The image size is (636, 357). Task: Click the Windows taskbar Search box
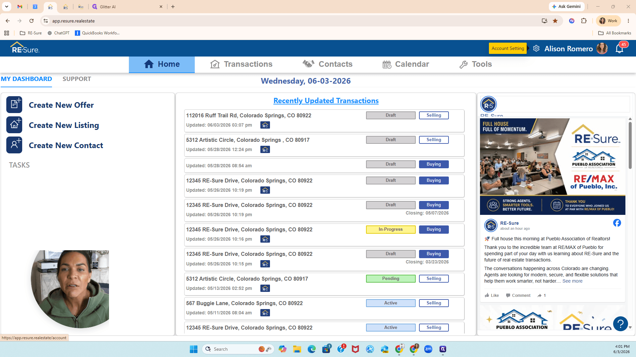point(238,349)
